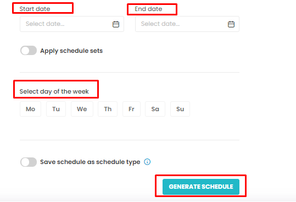Open the End date calendar icon
This screenshot has width=296, height=202.
click(x=231, y=24)
